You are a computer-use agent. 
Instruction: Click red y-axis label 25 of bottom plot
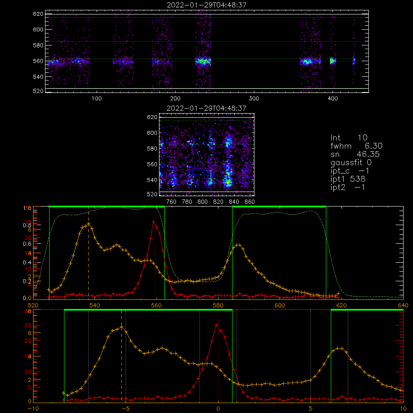point(28,325)
